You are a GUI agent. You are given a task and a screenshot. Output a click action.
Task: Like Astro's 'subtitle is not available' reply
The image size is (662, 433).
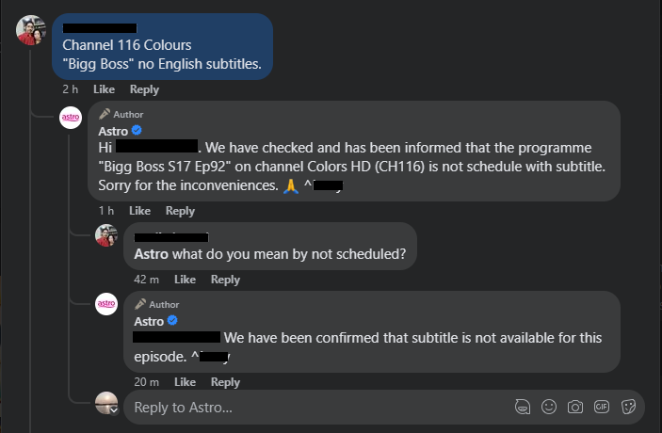coord(185,382)
